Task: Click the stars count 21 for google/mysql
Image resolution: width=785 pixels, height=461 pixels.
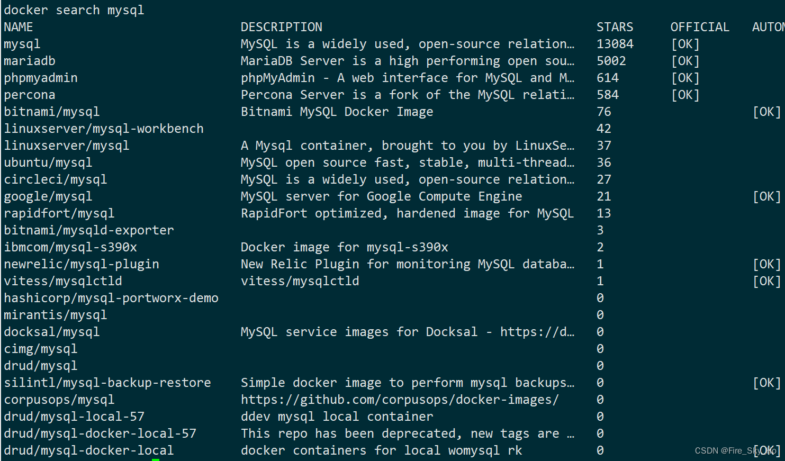Action: tap(604, 196)
